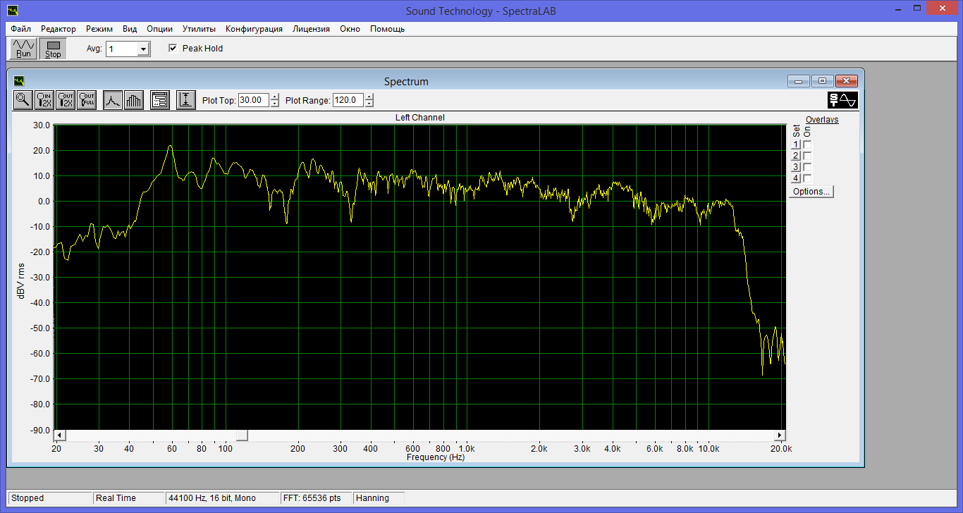The image size is (963, 513).
Task: Click the frequency scrollbar thumb
Action: 242,435
